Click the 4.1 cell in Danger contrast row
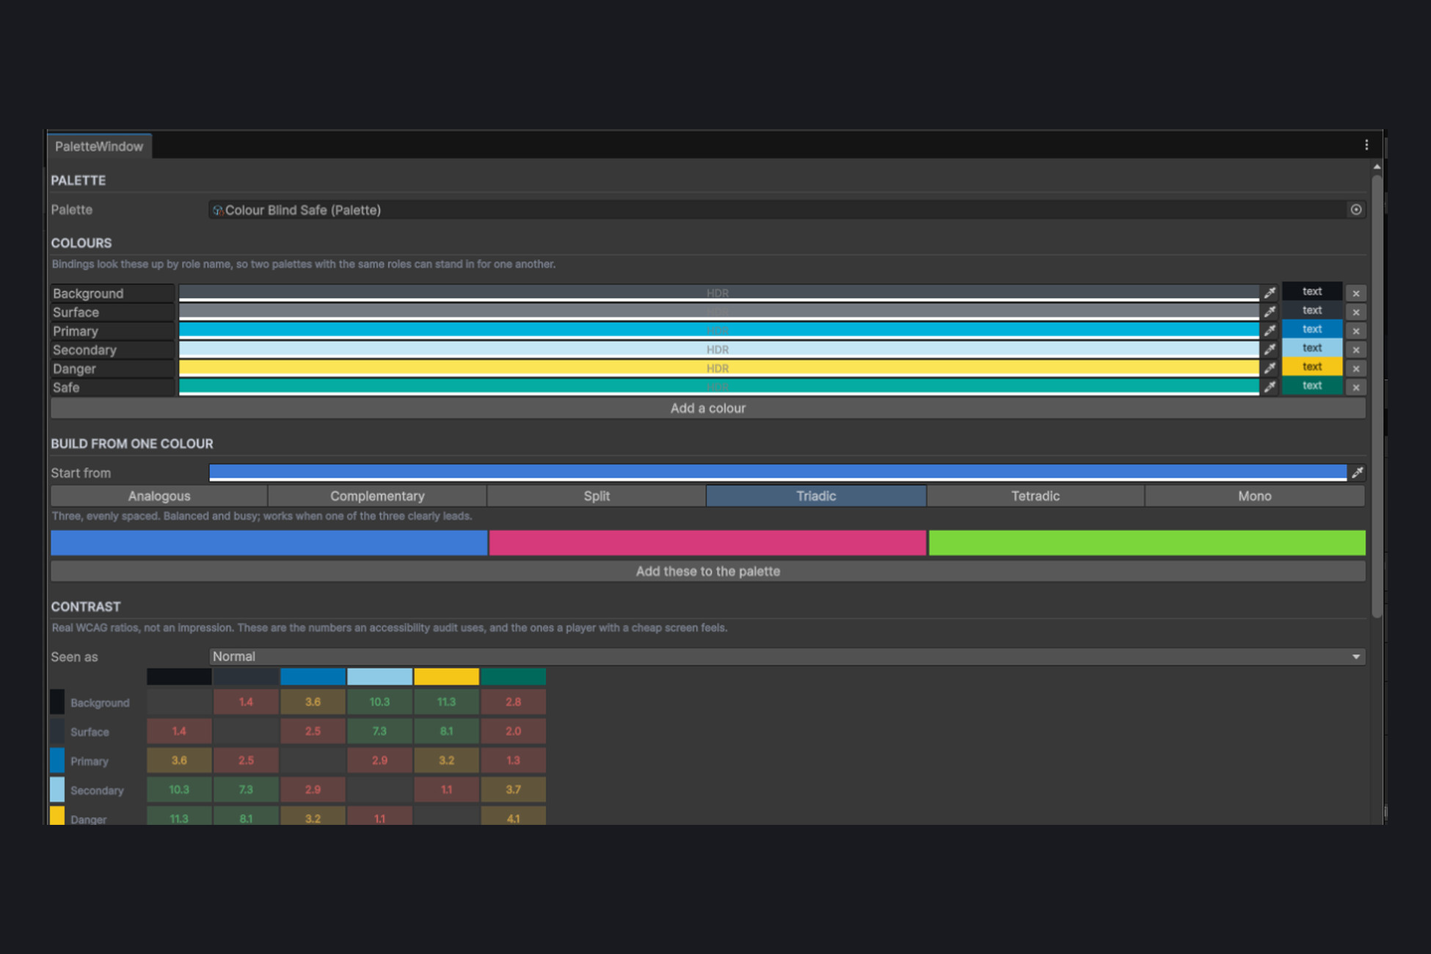1431x954 pixels. coord(513,817)
